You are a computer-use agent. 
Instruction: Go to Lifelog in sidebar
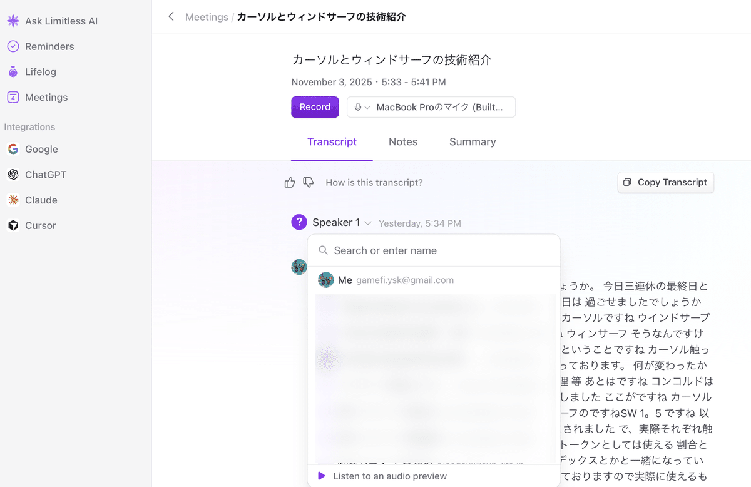pos(40,72)
